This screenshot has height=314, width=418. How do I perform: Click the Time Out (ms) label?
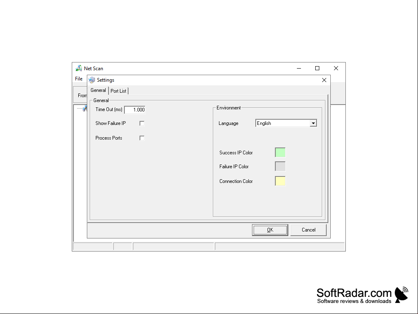[109, 109]
